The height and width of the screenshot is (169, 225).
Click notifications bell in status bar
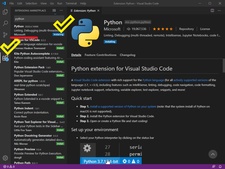click(220, 167)
